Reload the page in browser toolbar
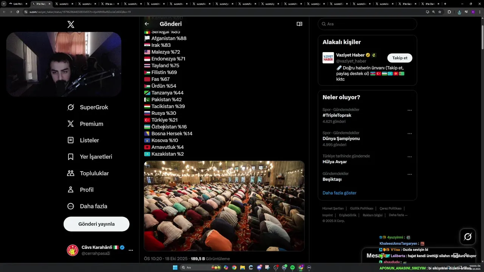This screenshot has width=484, height=272. click(x=17, y=12)
